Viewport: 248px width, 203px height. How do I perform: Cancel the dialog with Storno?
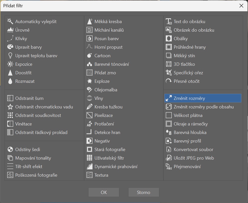[x=143, y=192]
